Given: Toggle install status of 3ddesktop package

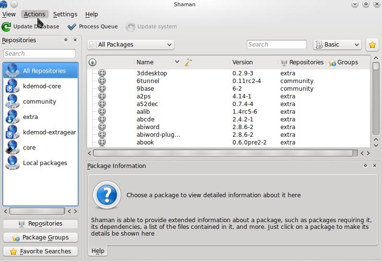Looking at the screenshot, I should 102,73.
